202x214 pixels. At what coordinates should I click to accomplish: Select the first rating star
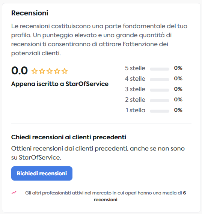[x=35, y=71]
